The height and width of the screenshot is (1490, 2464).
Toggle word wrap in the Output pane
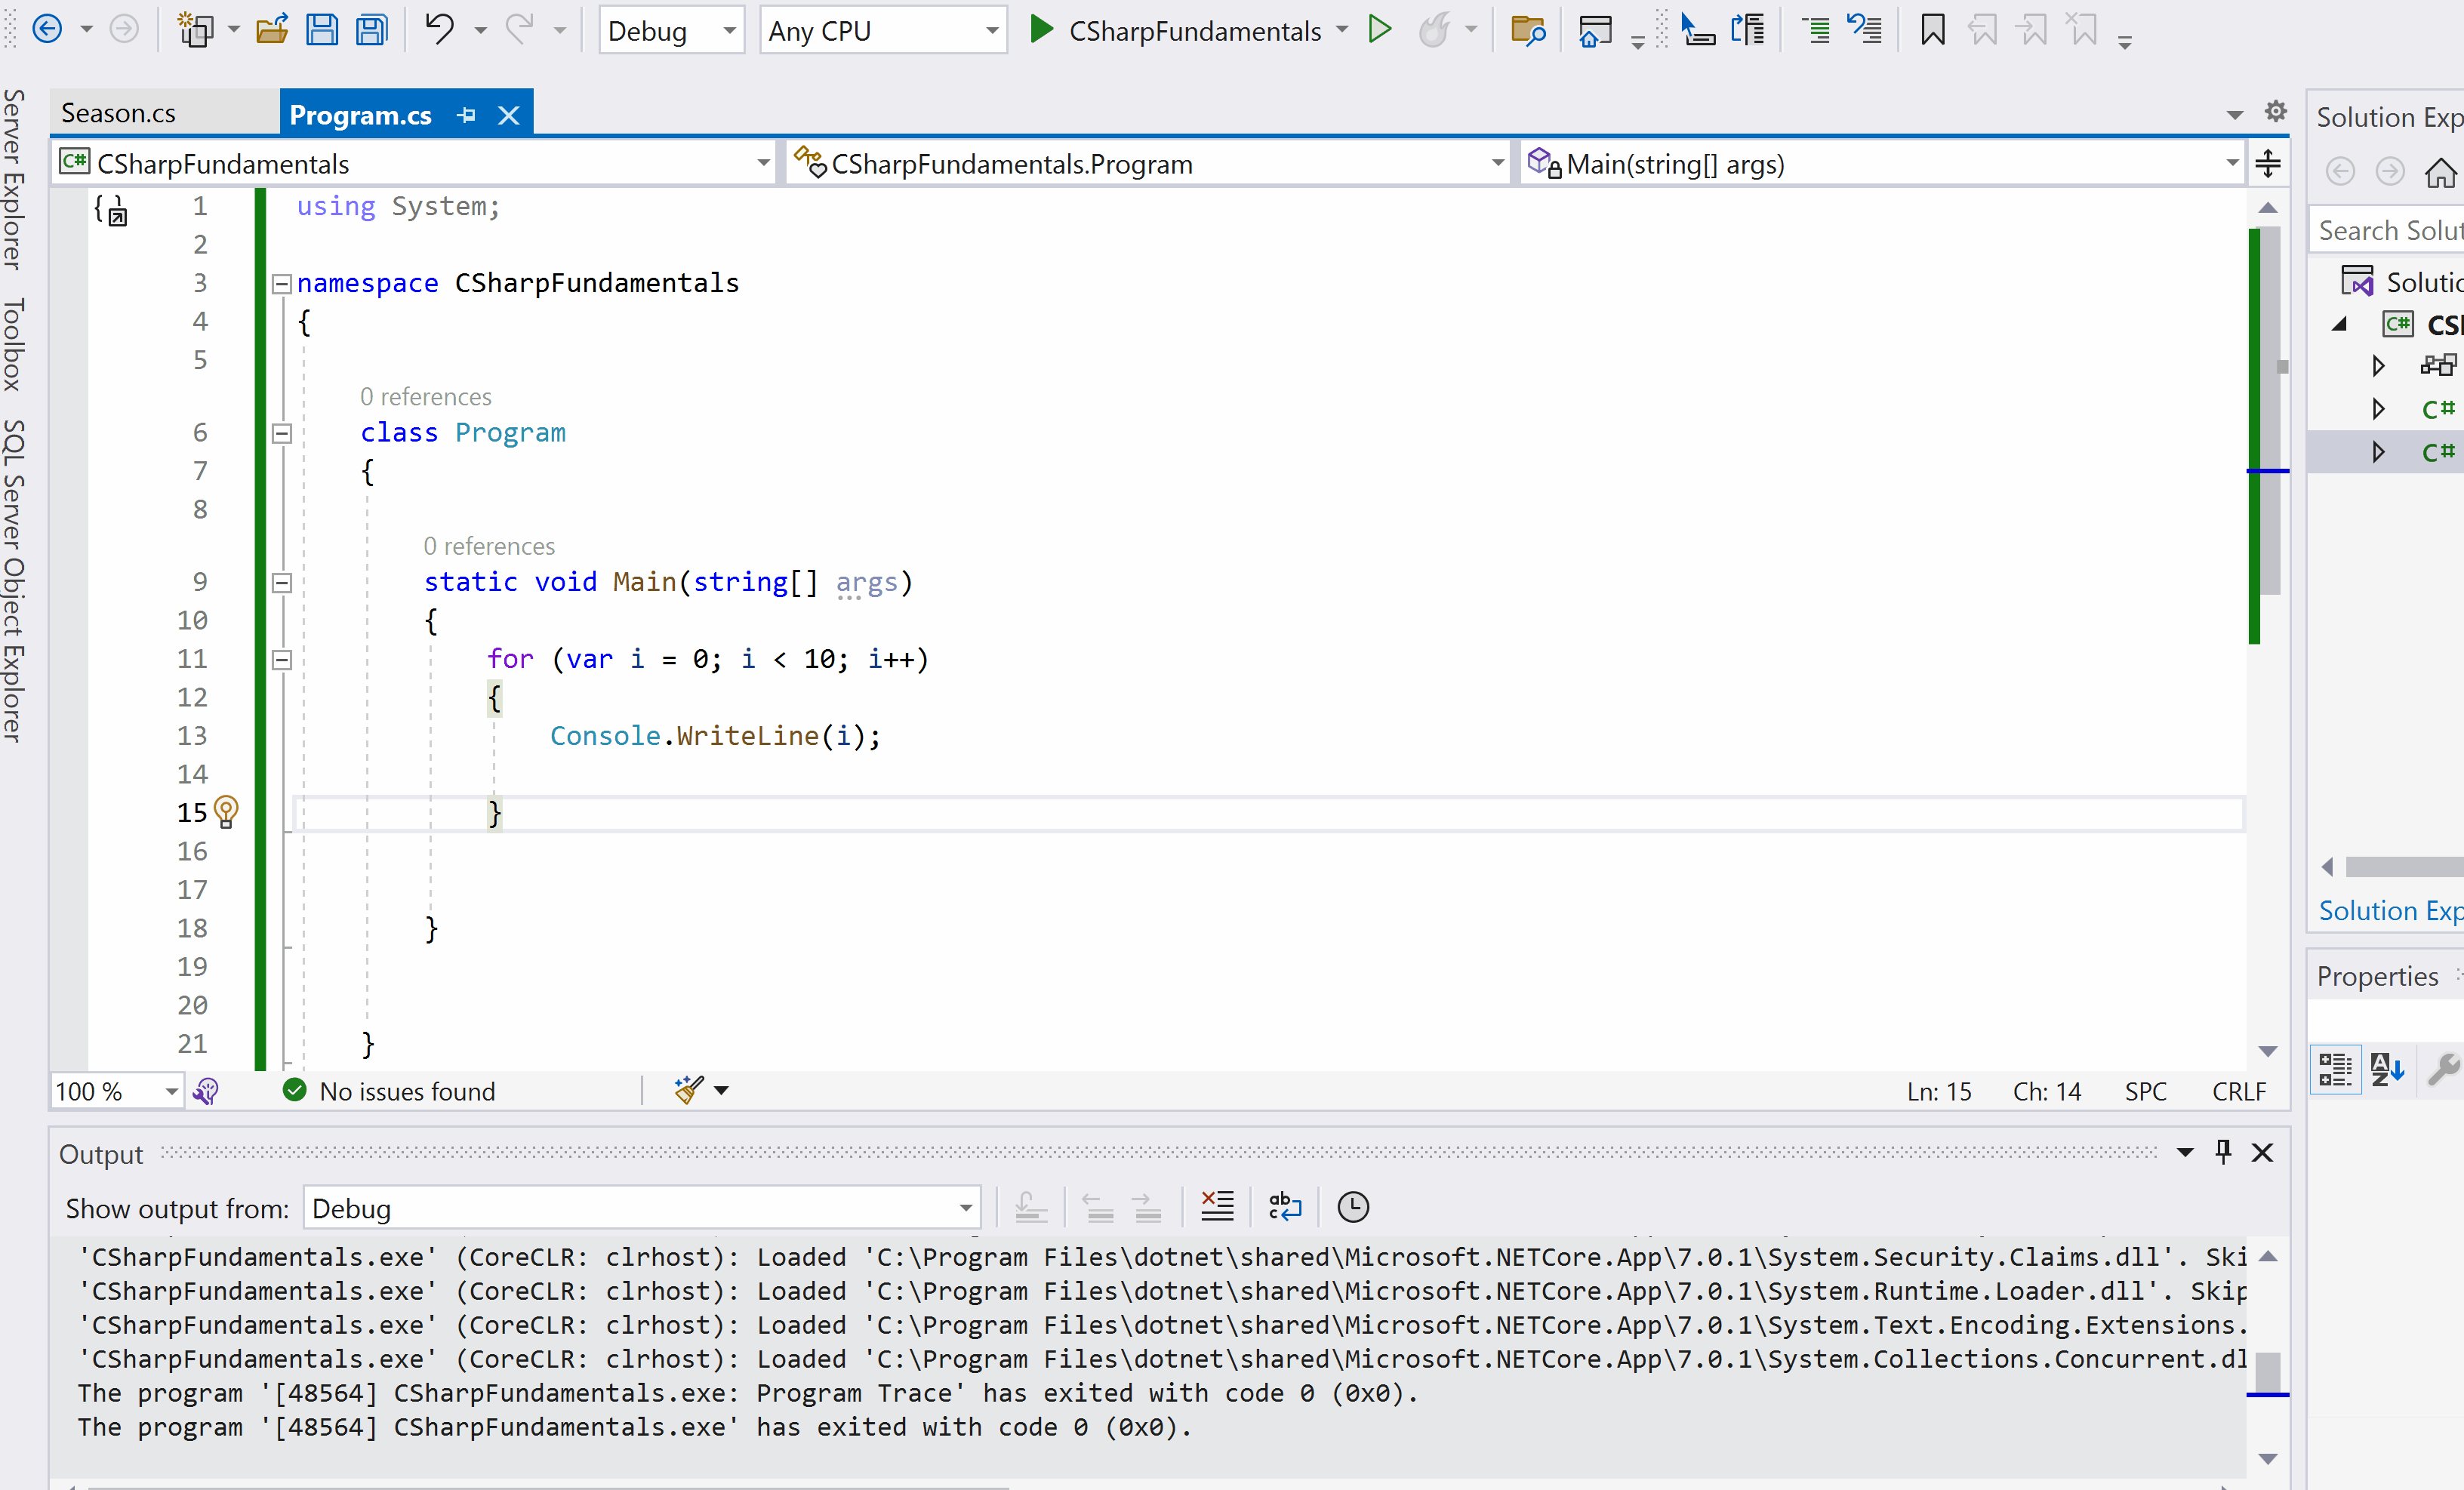coord(1284,1207)
